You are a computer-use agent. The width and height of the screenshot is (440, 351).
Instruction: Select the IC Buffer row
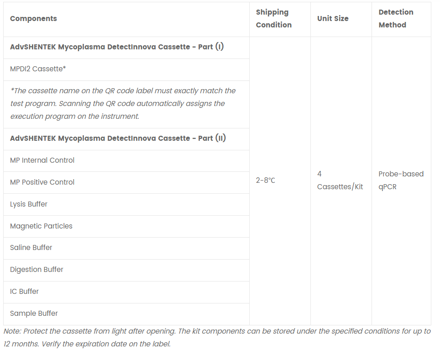coord(126,292)
